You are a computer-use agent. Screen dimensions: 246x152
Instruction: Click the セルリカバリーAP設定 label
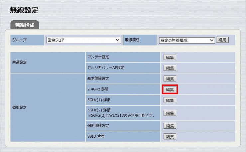[106, 68]
